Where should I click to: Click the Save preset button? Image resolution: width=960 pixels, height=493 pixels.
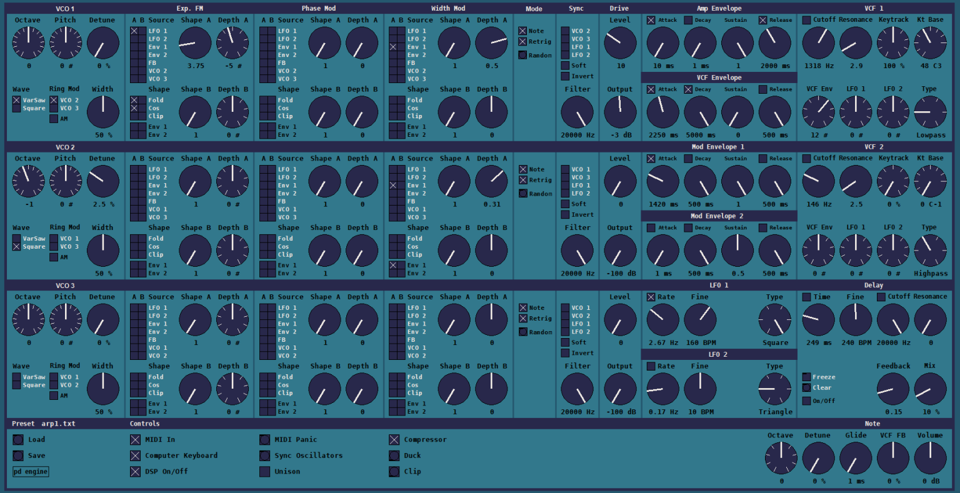[x=18, y=456]
